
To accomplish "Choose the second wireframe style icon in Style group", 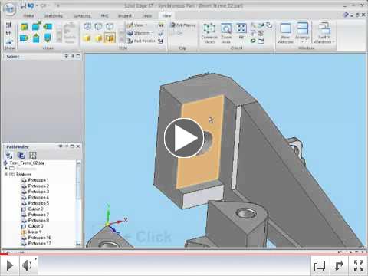I will (98, 26).
